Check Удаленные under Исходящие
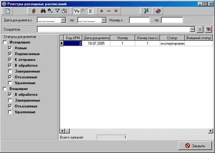215x153 pixels. point(10,83)
